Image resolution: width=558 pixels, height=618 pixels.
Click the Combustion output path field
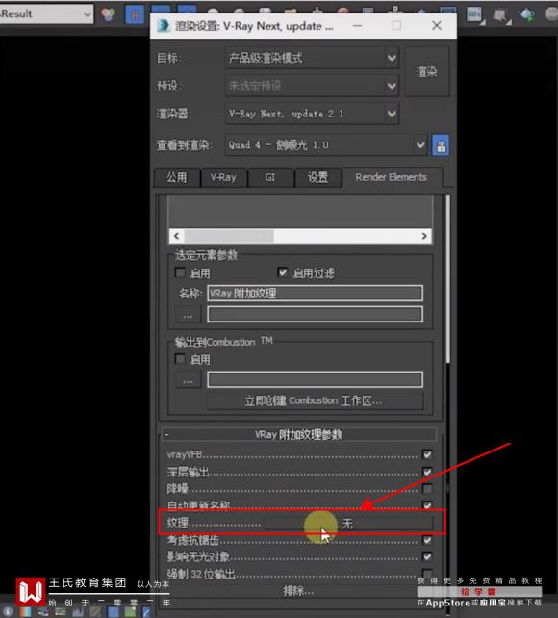pos(315,379)
